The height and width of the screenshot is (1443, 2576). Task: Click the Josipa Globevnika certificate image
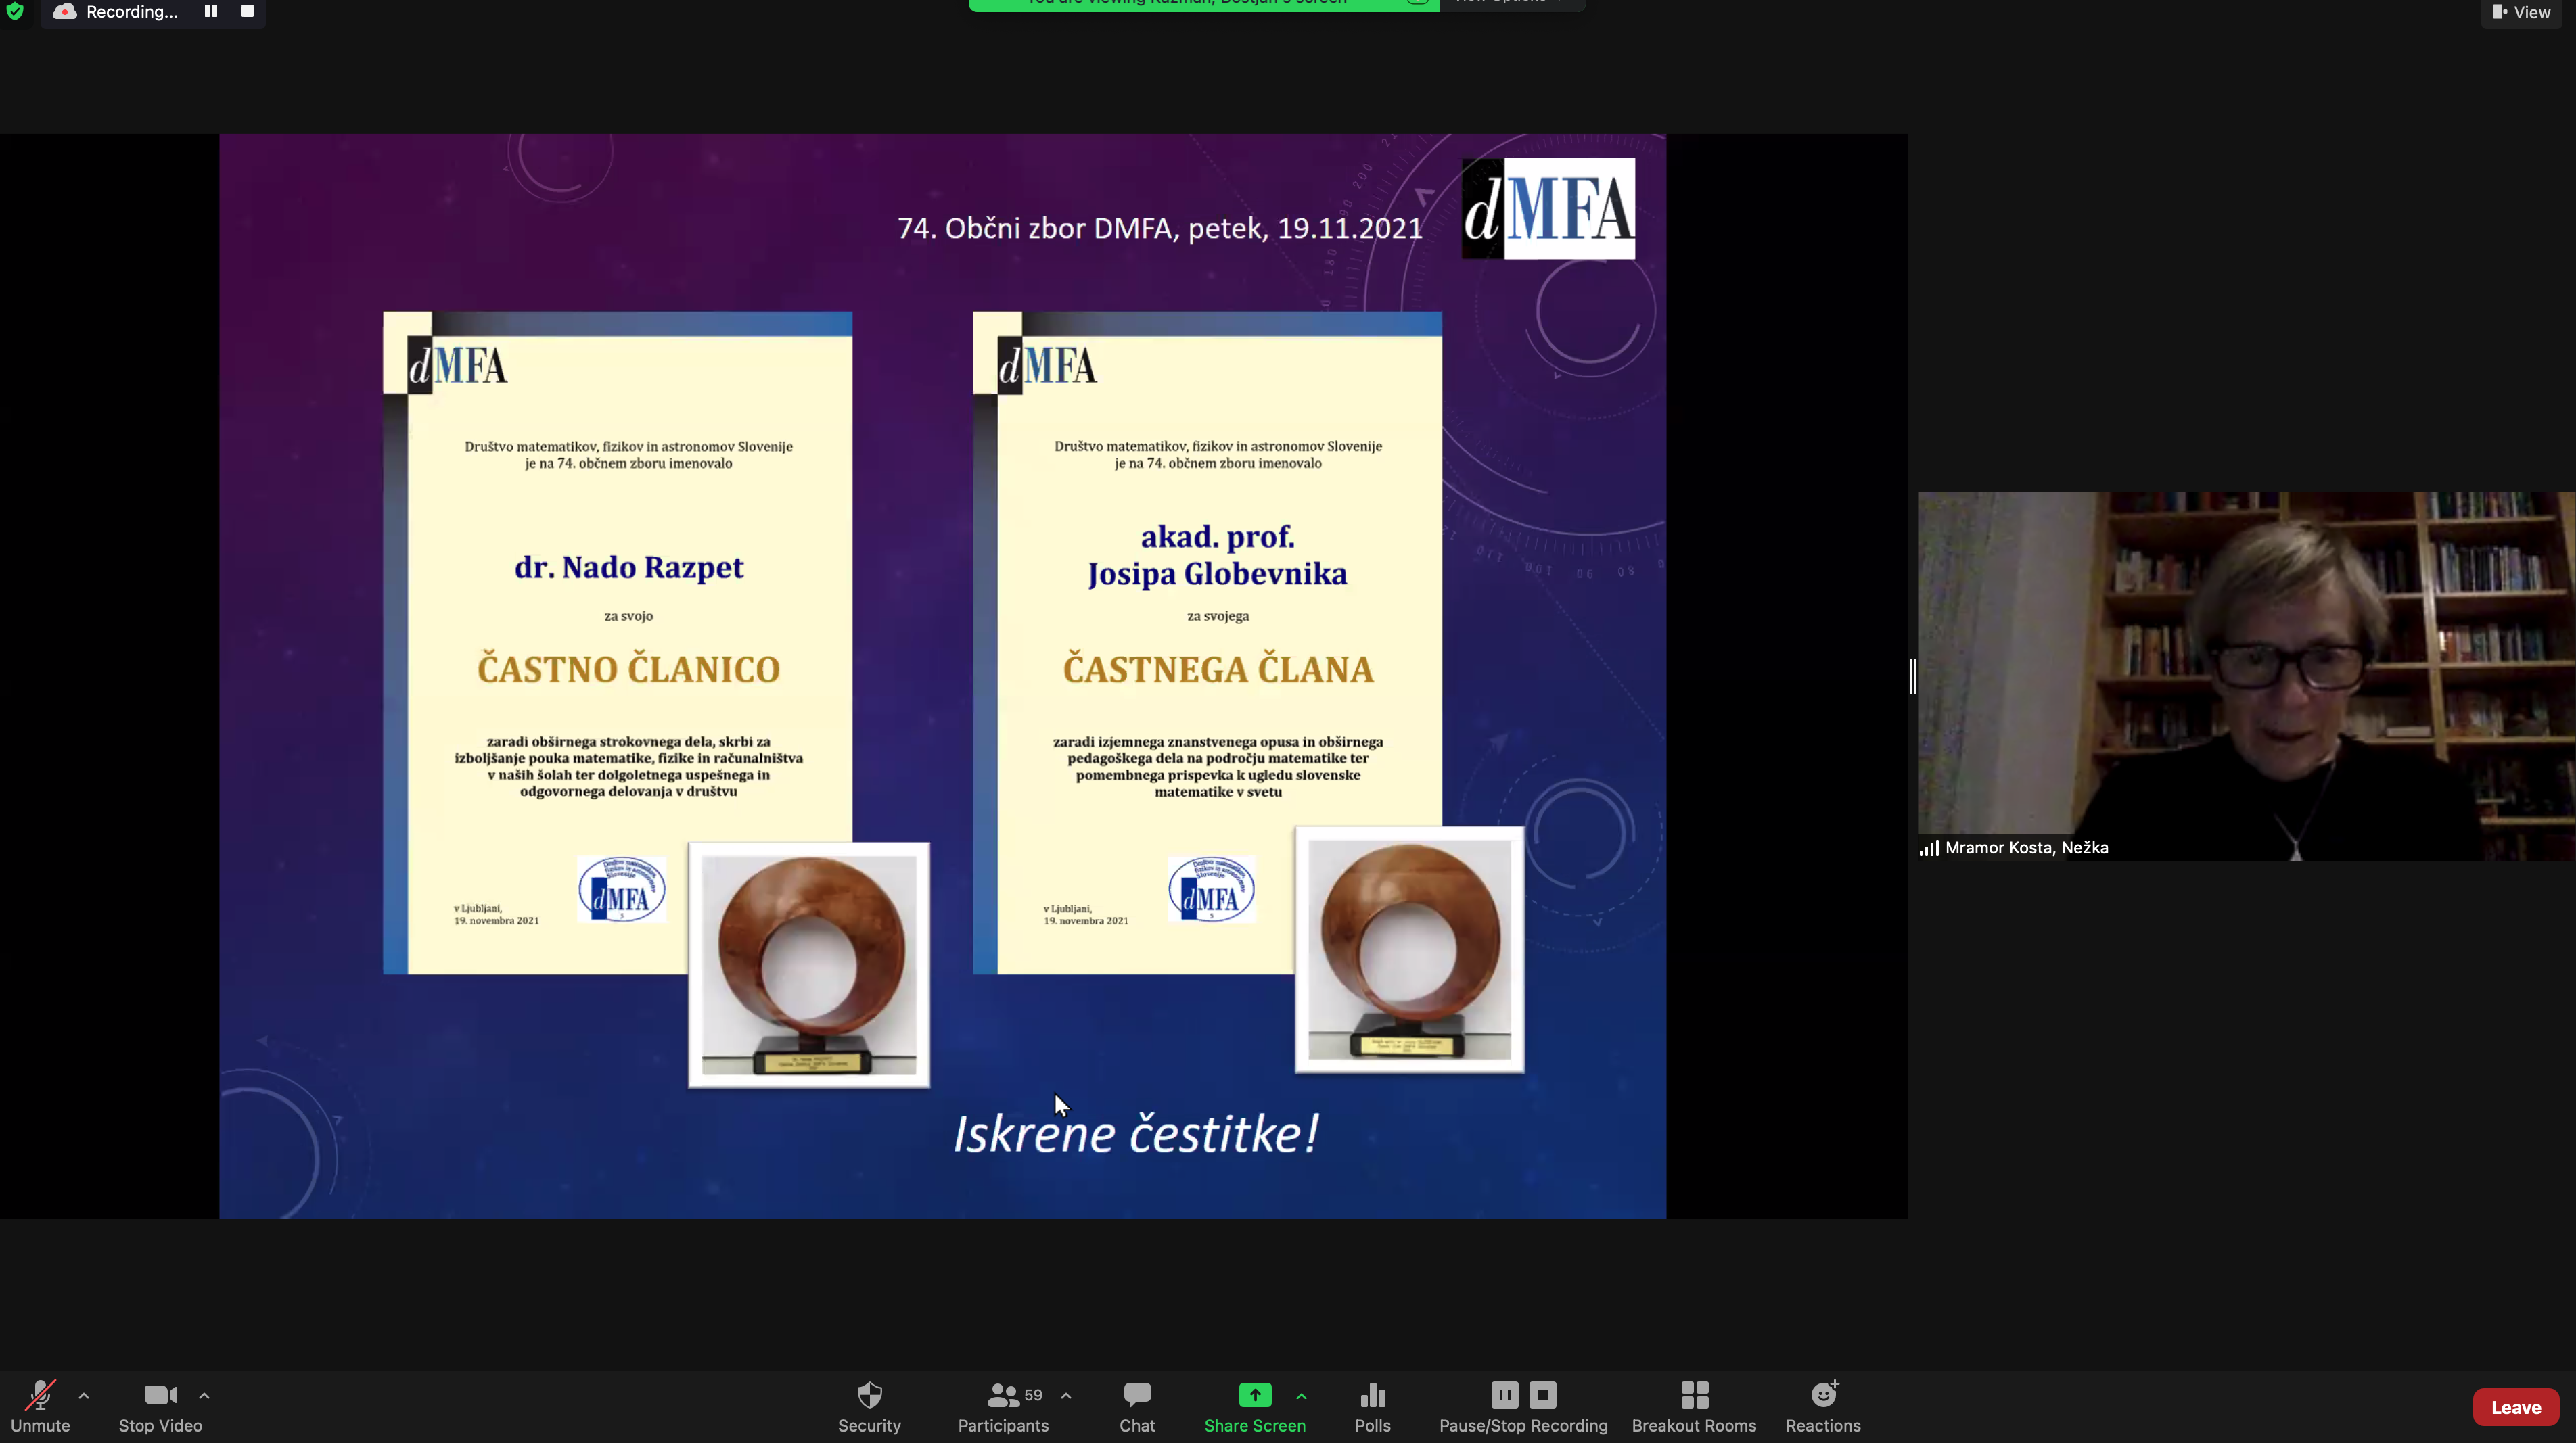1207,642
